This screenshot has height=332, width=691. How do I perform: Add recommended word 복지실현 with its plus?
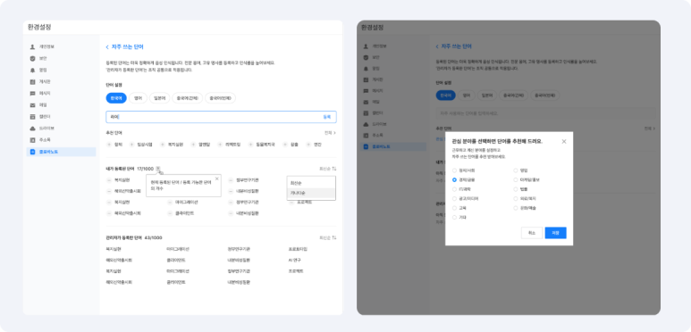click(x=162, y=145)
